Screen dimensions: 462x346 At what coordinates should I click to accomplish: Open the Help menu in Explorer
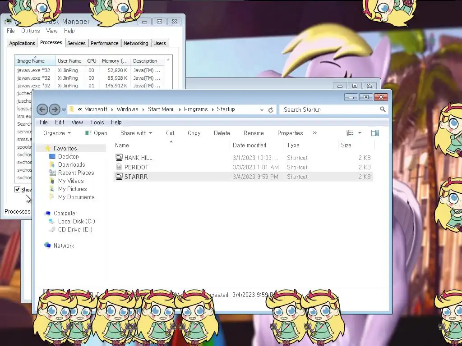(116, 122)
